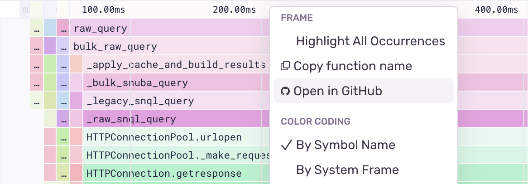Select By Symbol Name color coding

346,145
